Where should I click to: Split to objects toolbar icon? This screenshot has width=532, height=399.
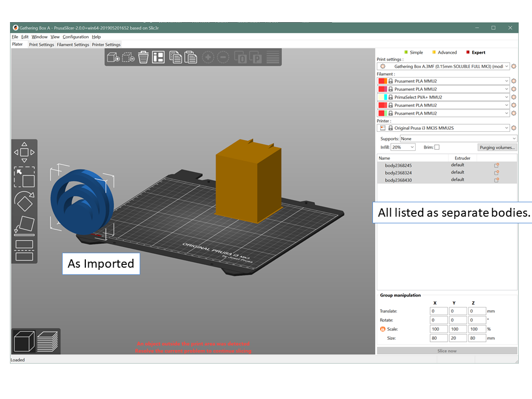tap(240, 57)
